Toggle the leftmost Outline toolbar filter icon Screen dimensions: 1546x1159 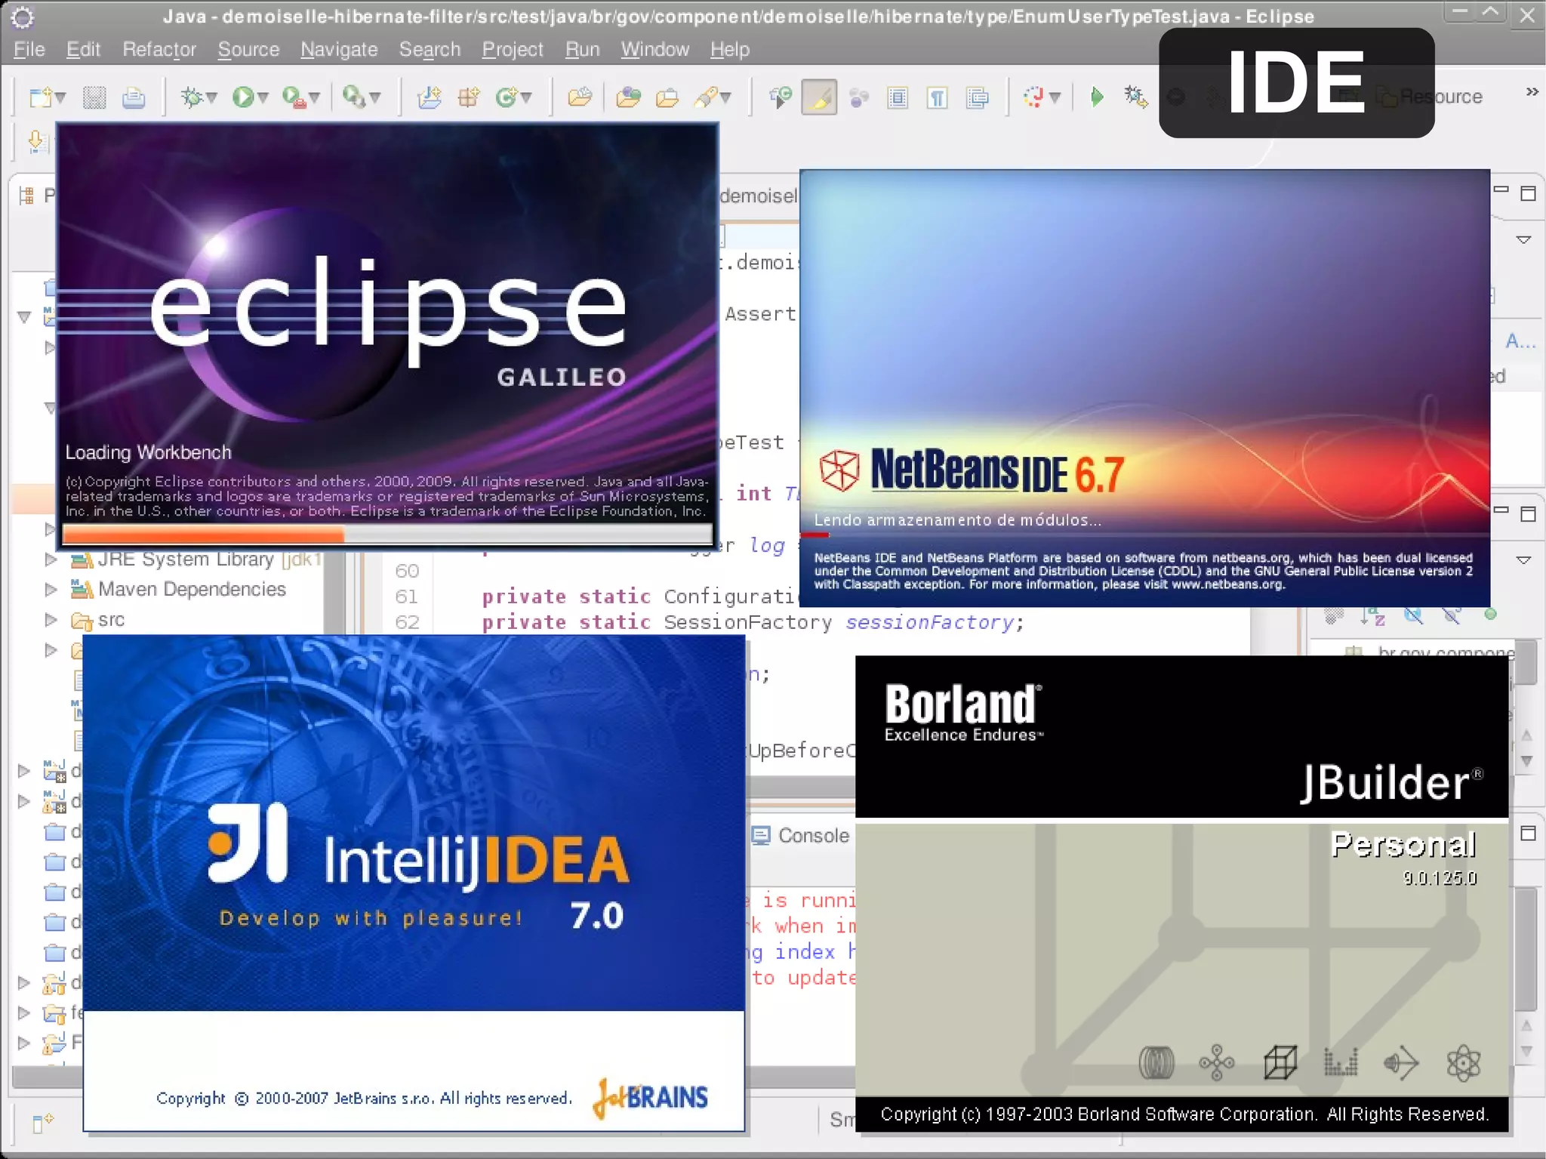point(1335,617)
